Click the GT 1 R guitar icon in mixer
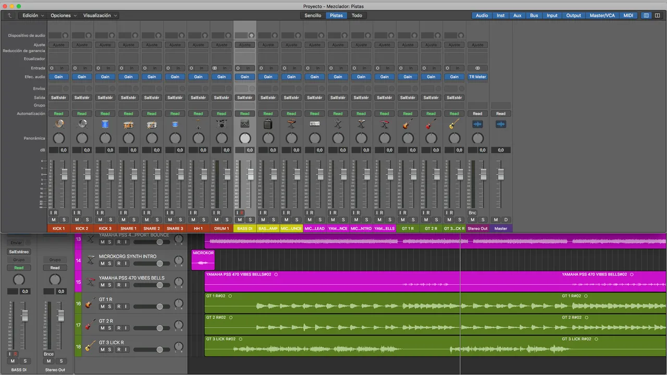Viewport: 667px width, 375px height. tap(407, 124)
